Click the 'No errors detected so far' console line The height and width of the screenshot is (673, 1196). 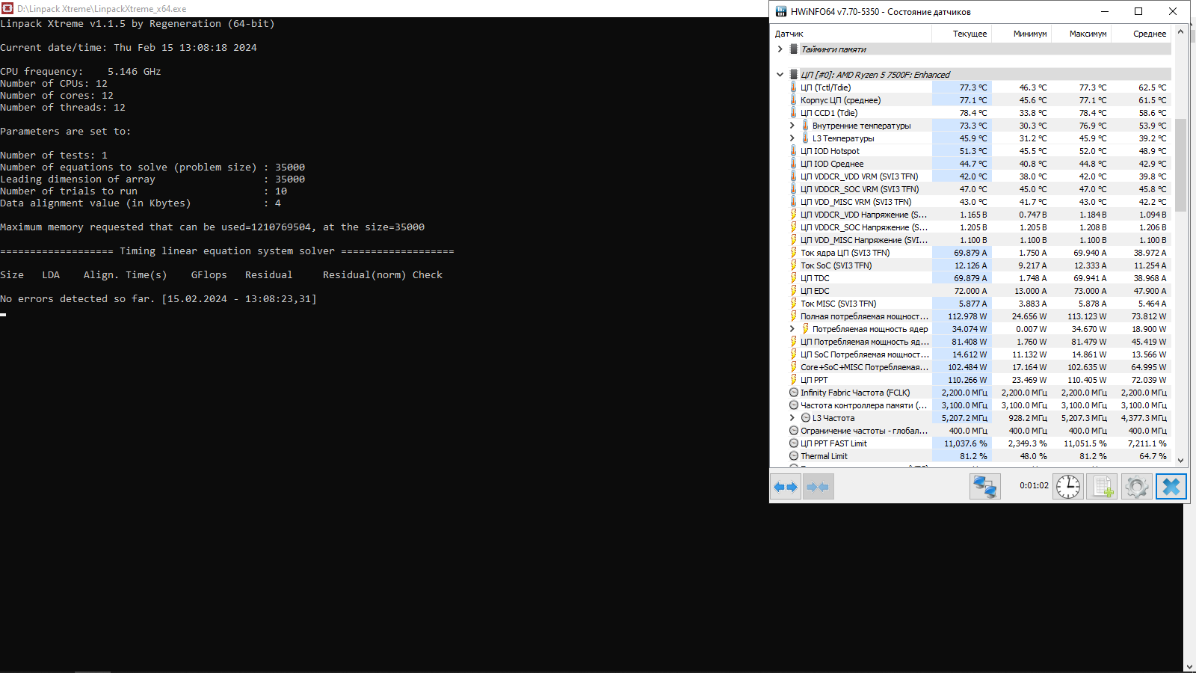pyautogui.click(x=158, y=299)
